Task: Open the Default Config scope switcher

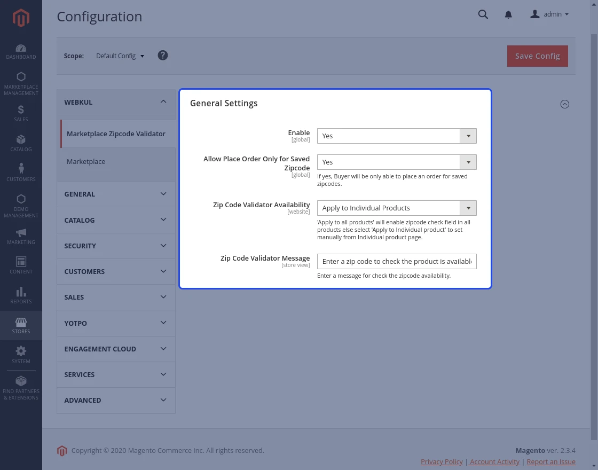Action: tap(120, 56)
